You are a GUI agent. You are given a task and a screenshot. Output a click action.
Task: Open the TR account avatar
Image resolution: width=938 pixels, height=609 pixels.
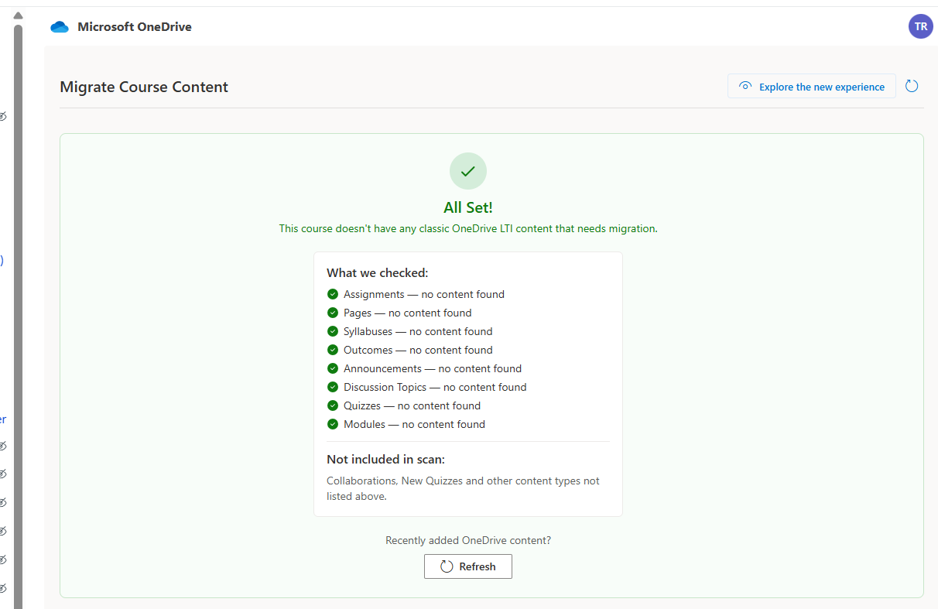[x=920, y=26]
